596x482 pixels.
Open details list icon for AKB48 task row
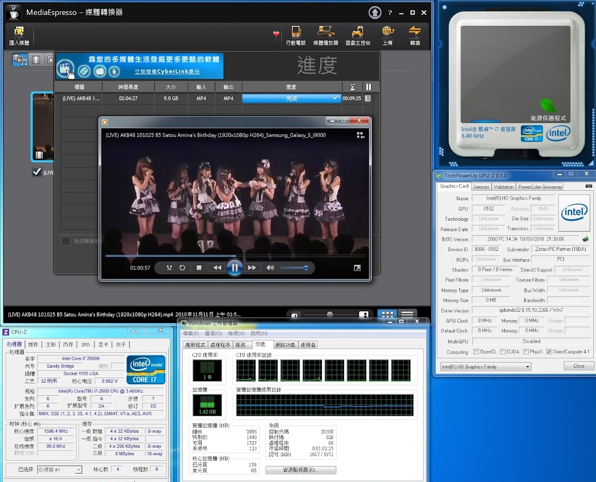367,98
